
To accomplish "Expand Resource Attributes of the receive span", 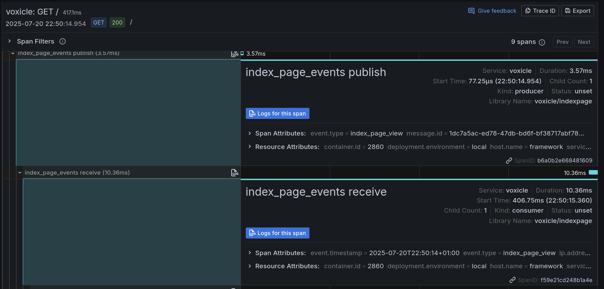I will pos(250,266).
